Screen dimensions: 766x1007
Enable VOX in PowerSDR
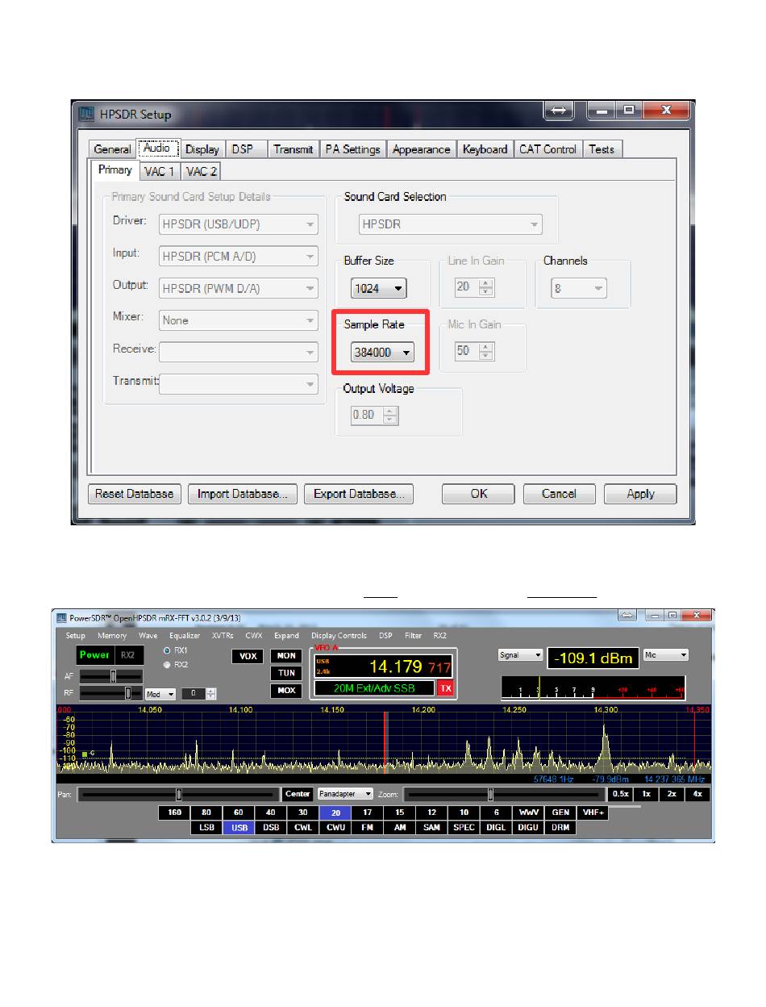click(x=248, y=657)
